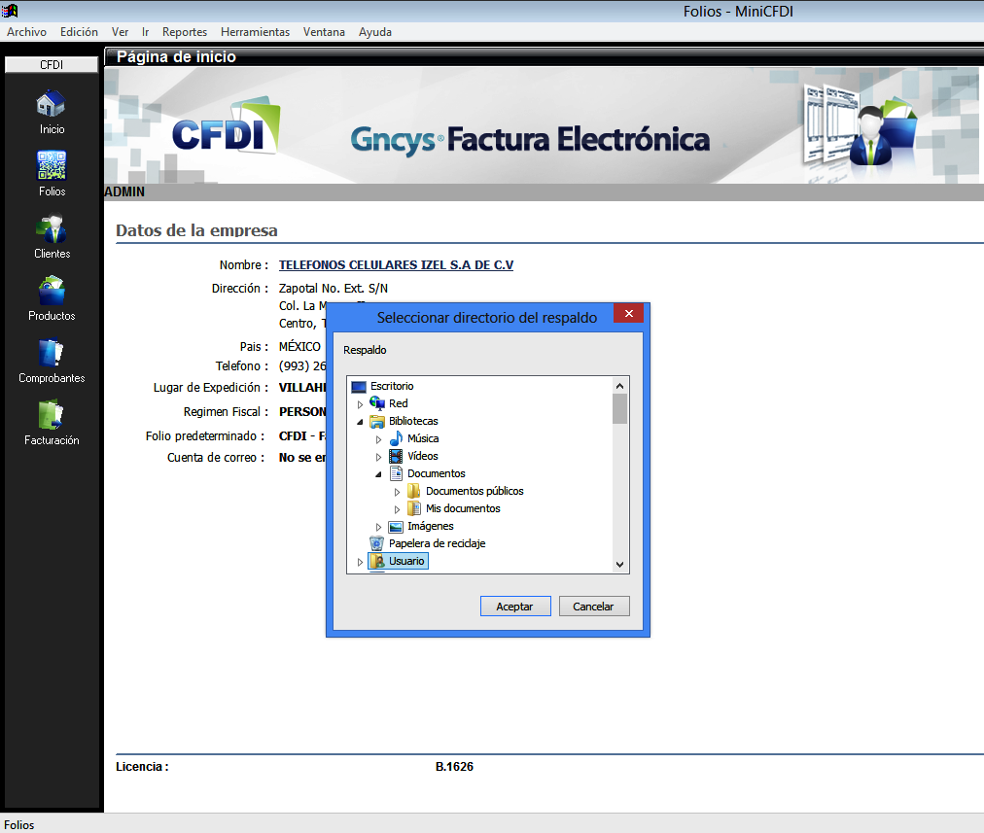Viewport: 984px width, 833px height.
Task: Select the Música label in tree
Action: tap(423, 438)
